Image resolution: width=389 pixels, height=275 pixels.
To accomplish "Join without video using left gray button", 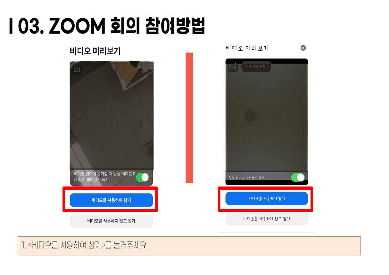I will coord(111,221).
